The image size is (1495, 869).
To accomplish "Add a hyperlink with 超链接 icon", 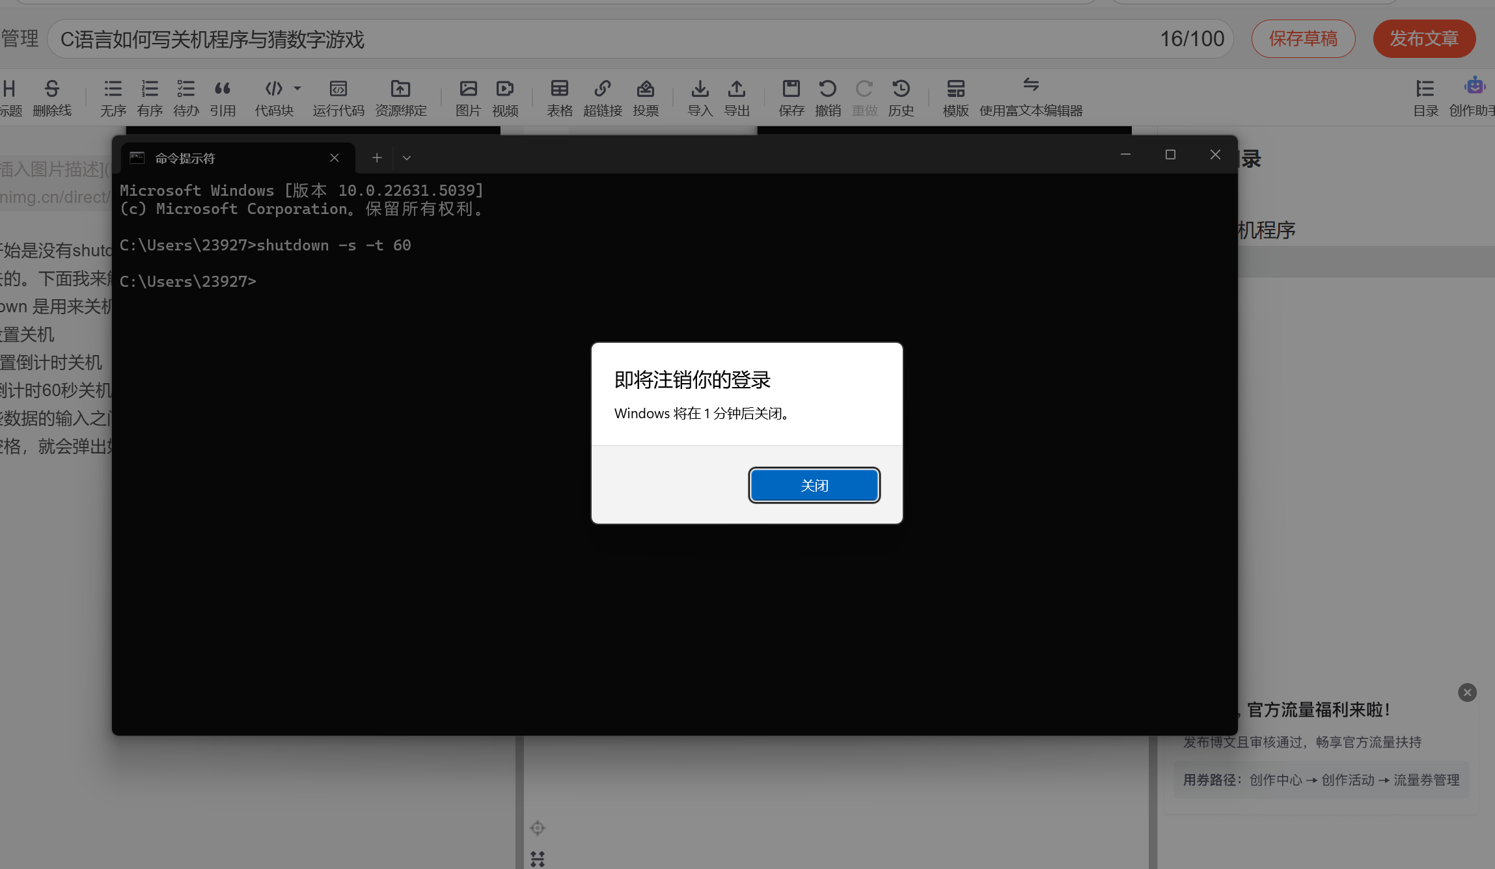I will [x=603, y=98].
